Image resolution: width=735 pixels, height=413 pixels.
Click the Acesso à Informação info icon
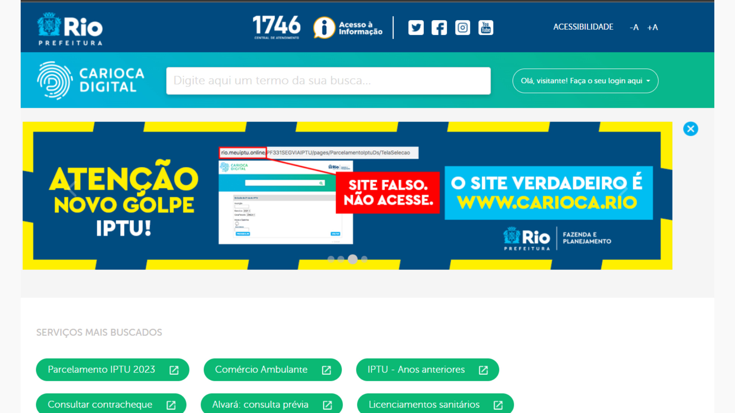[323, 28]
